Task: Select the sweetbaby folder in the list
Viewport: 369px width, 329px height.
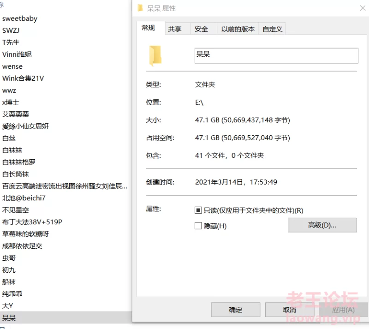Action: click(x=20, y=18)
